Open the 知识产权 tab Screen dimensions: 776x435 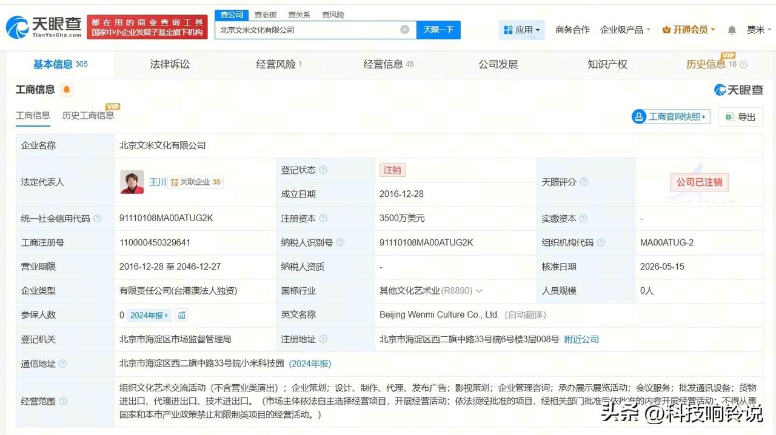(607, 64)
